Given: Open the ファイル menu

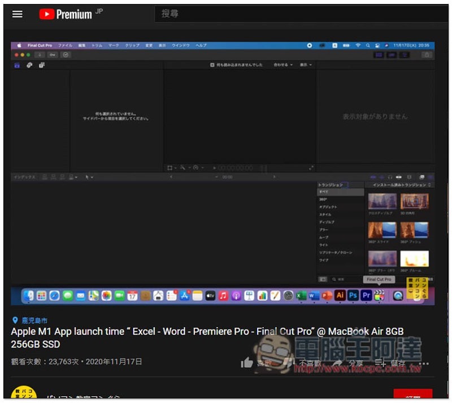Looking at the screenshot, I should (x=65, y=45).
